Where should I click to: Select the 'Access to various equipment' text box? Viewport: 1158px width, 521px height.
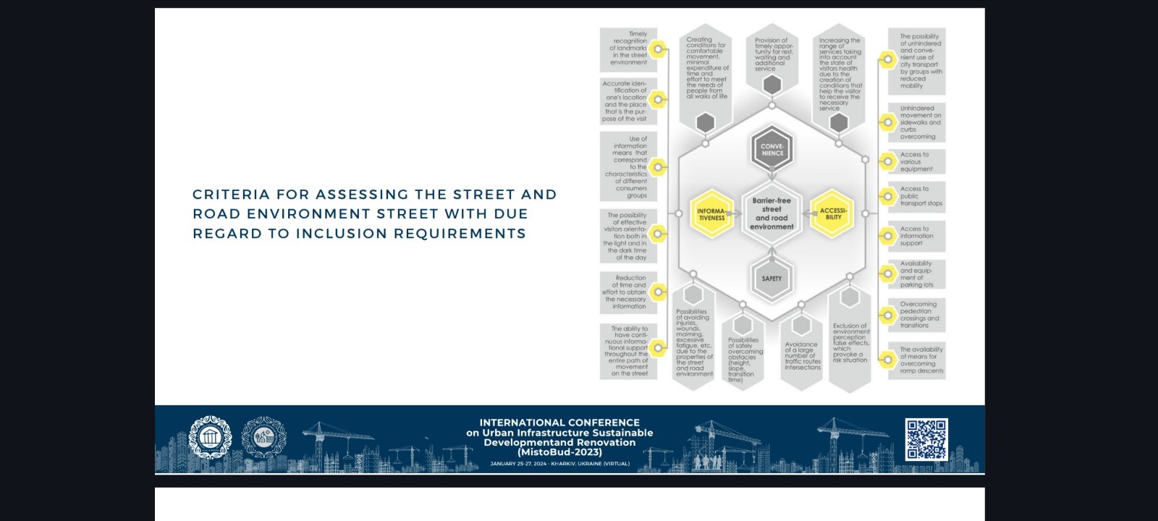coord(917,161)
